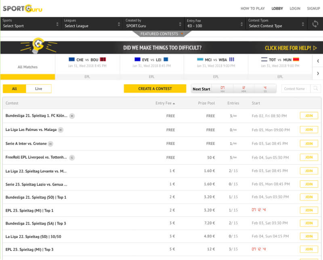This screenshot has width=323, height=260.
Task: Click the Next Start countdown timer
Action: [x=234, y=89]
